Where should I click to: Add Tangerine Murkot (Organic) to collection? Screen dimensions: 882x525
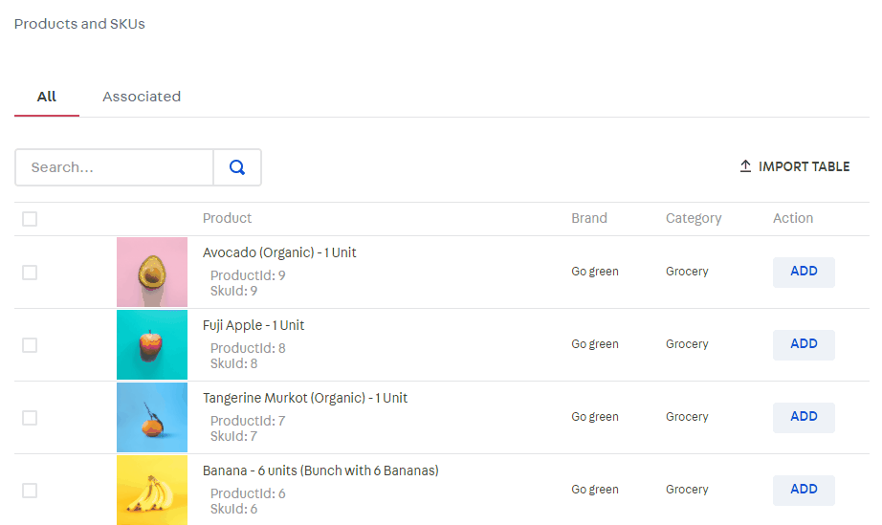click(x=804, y=417)
